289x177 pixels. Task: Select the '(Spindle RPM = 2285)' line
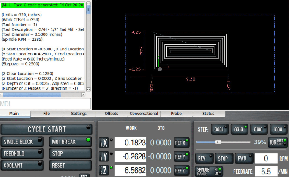coord(22,39)
